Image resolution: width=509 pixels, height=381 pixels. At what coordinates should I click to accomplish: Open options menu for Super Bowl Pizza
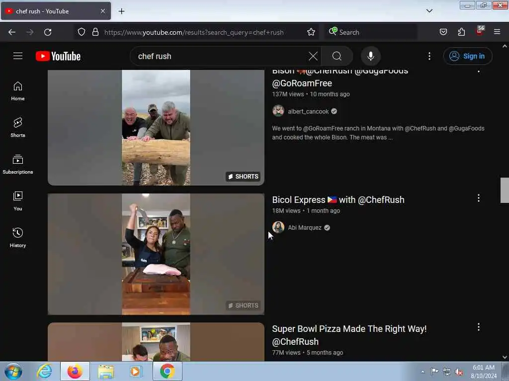click(479, 327)
